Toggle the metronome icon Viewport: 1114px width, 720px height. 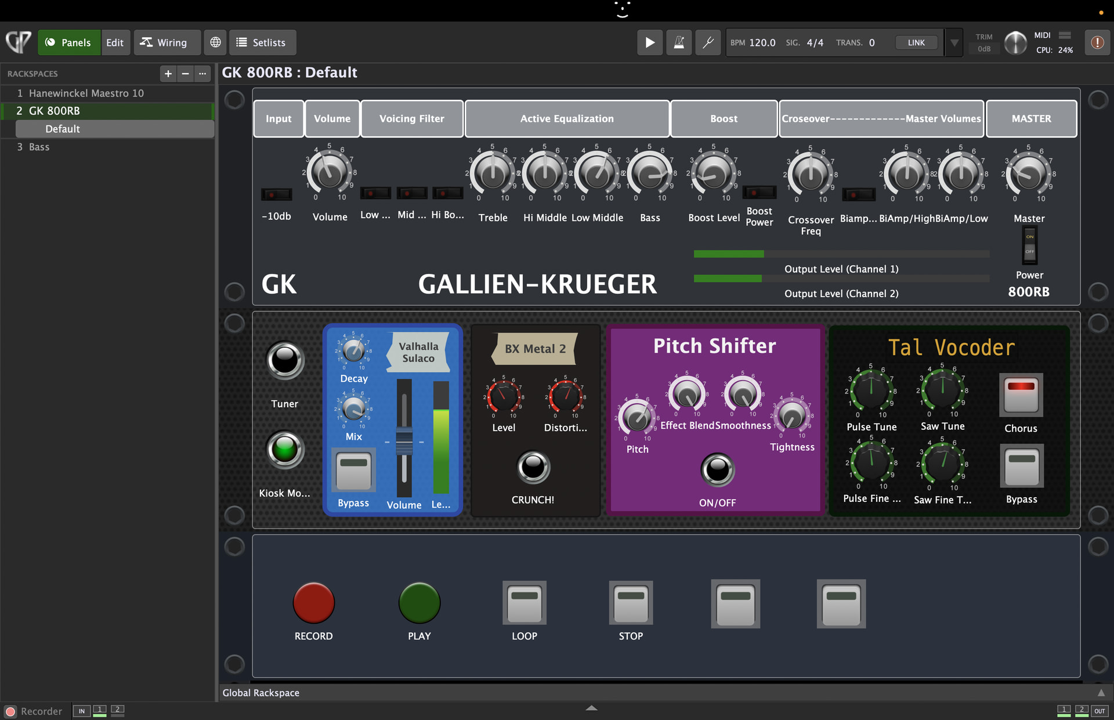click(x=679, y=42)
